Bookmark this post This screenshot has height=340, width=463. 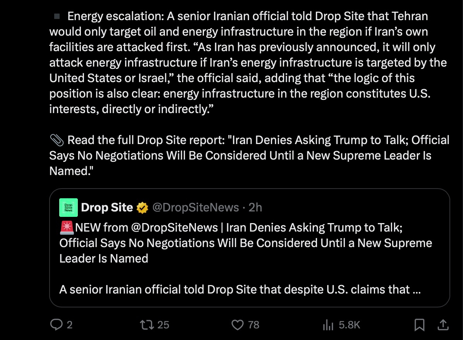419,325
